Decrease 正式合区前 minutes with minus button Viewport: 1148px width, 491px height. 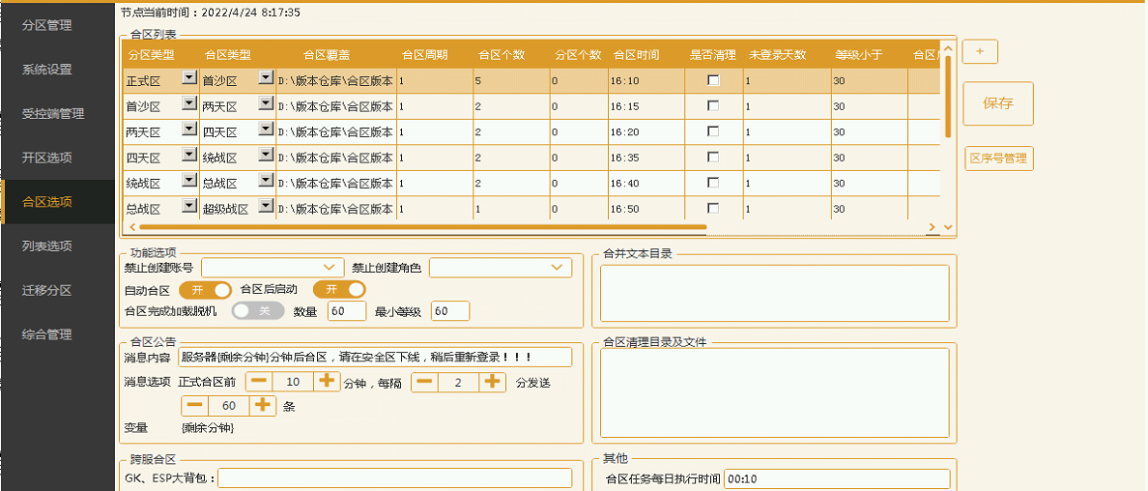pos(259,382)
